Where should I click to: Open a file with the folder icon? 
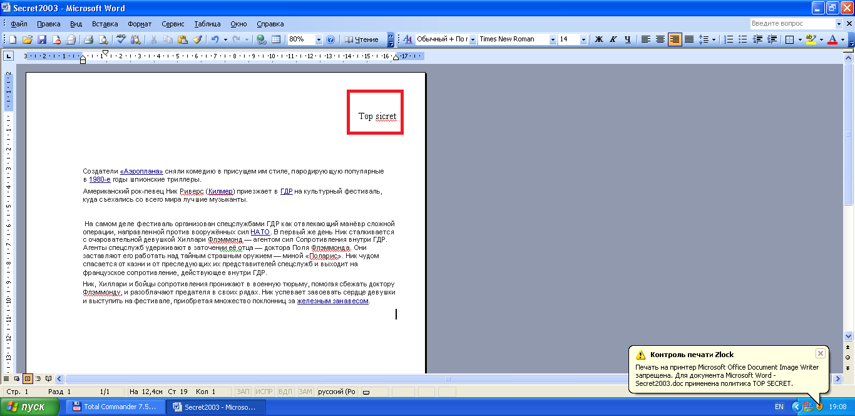coord(27,39)
